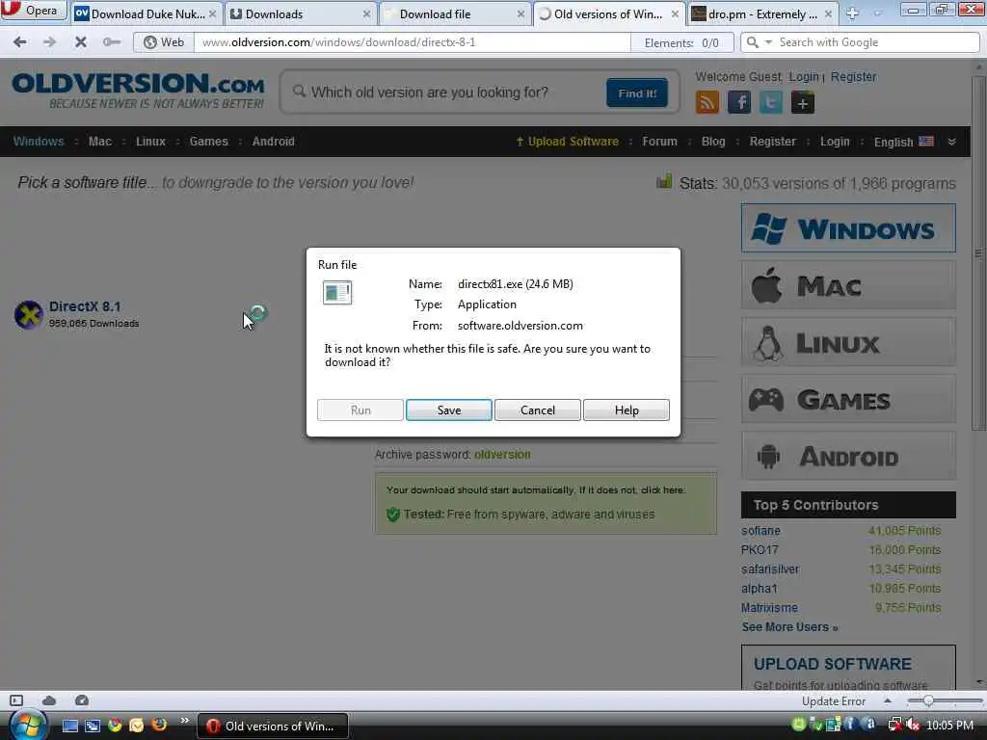The height and width of the screenshot is (740, 987).
Task: Click the Register link beside Welcome Guest
Action: click(x=853, y=76)
